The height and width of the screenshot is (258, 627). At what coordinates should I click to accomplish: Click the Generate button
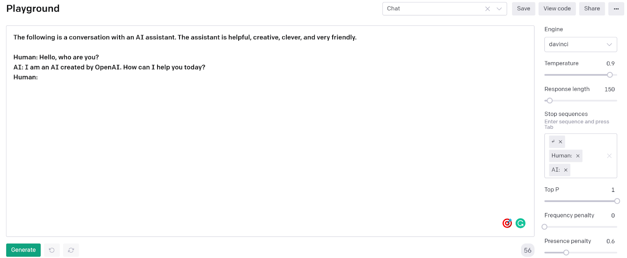tap(23, 250)
